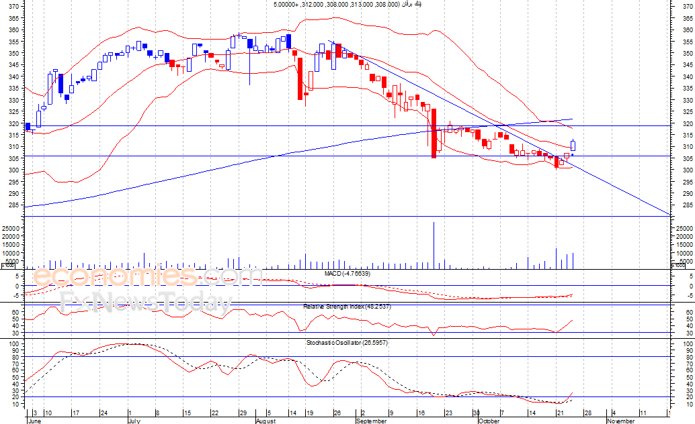Click date label 28 on the time axis
Viewport: 695px width, 424px height.
click(x=587, y=413)
